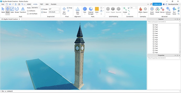Click the Edit Pivot tool
Viewport: 181px width, 96px height.
coord(64,11)
